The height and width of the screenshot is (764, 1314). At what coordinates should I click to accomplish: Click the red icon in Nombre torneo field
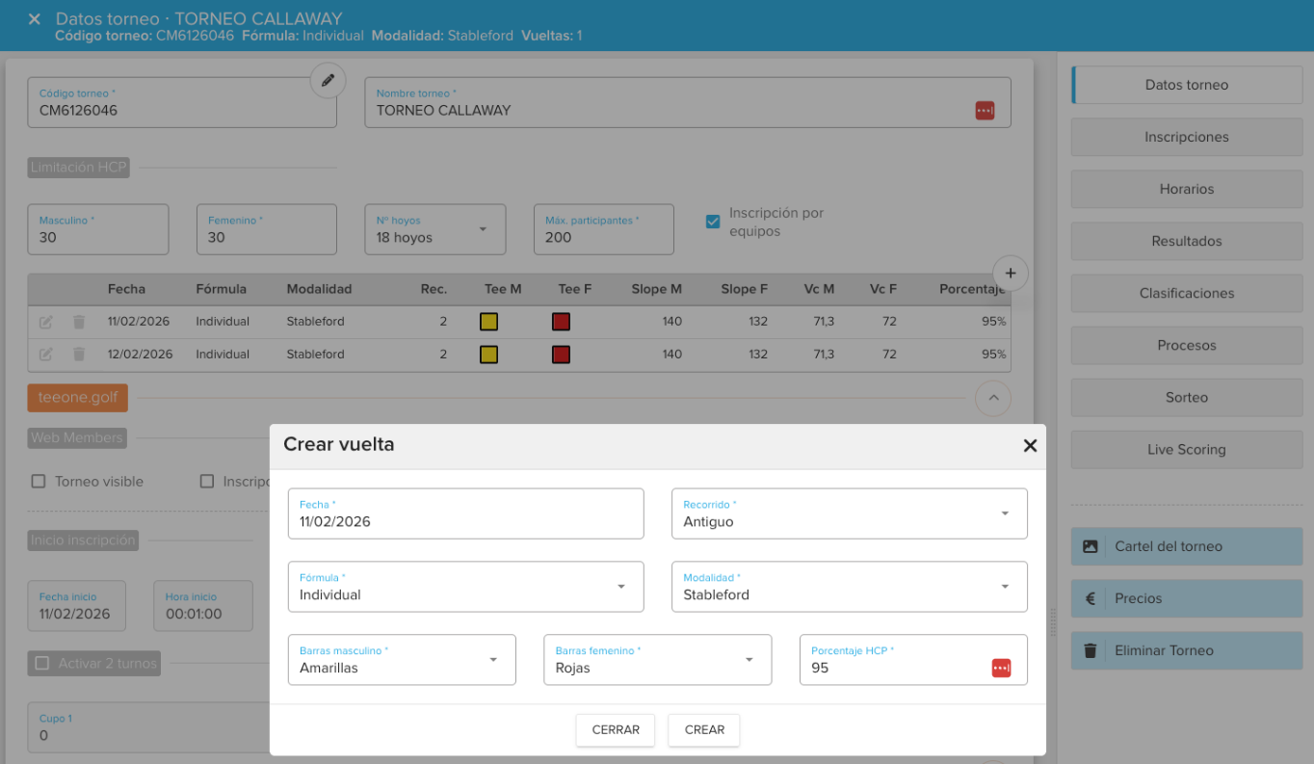(984, 111)
